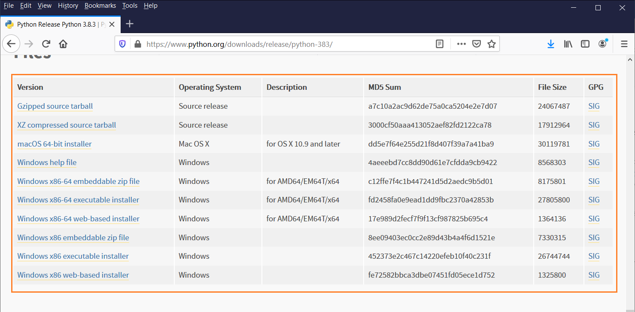This screenshot has height=312, width=635.
Task: Click the 'MD5 Sum' column header
Action: tap(385, 87)
